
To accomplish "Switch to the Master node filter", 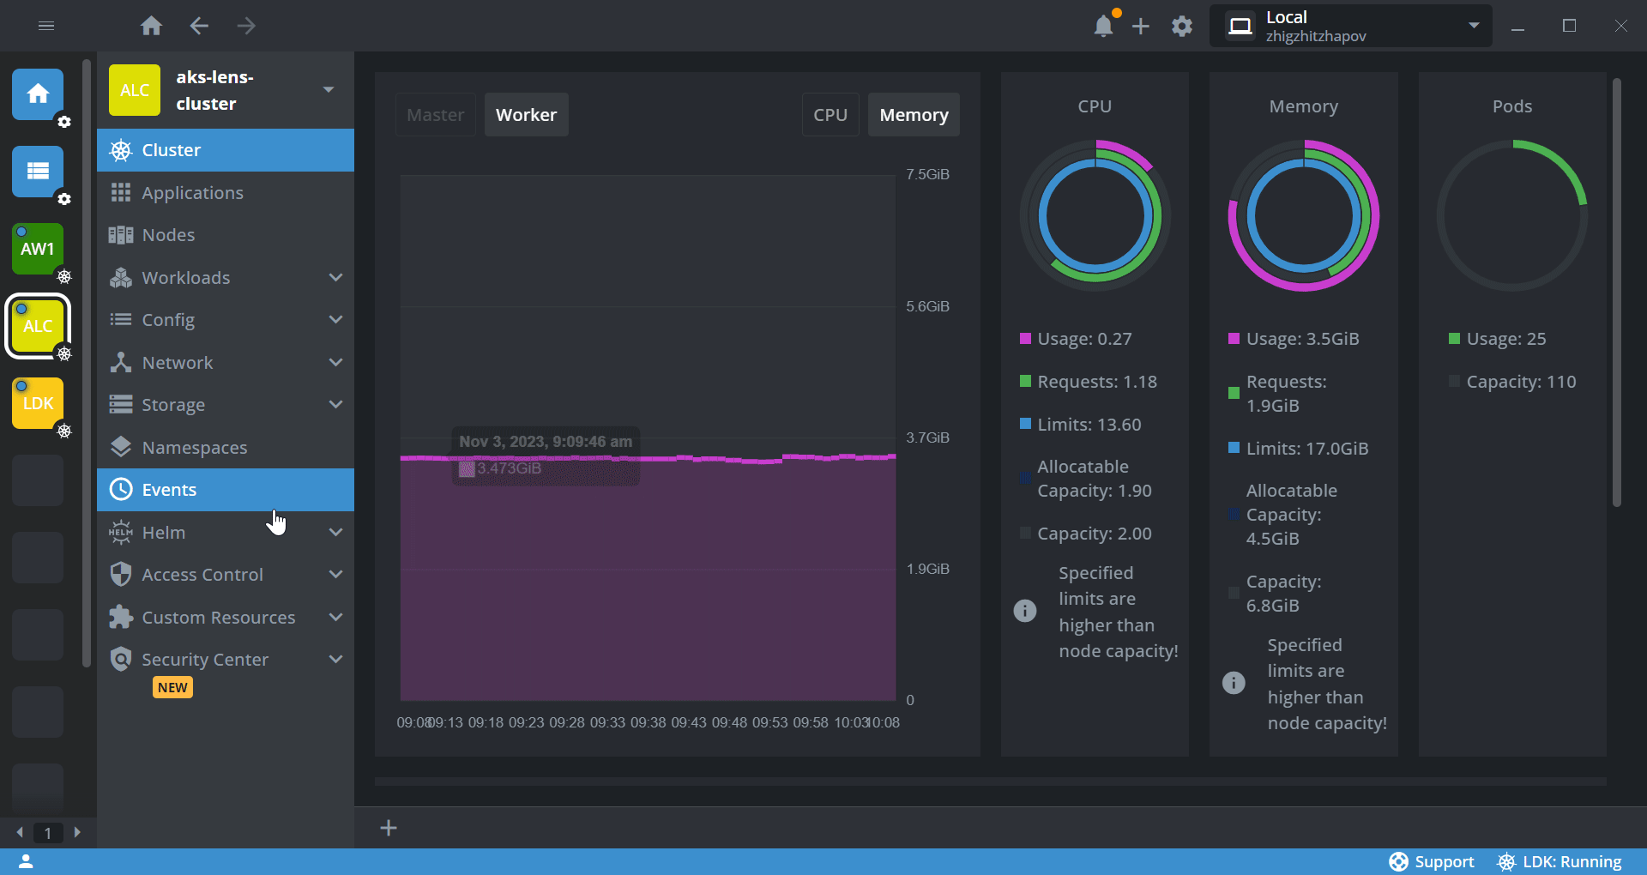I will click(434, 114).
